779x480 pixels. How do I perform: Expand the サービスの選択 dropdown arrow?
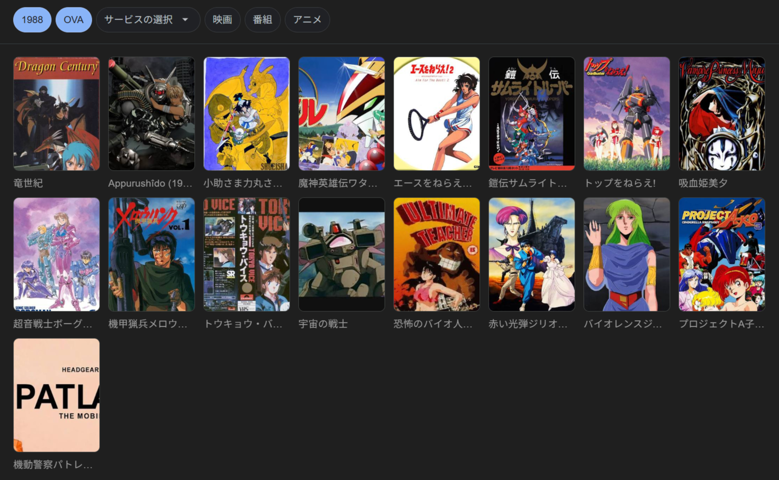tap(185, 20)
